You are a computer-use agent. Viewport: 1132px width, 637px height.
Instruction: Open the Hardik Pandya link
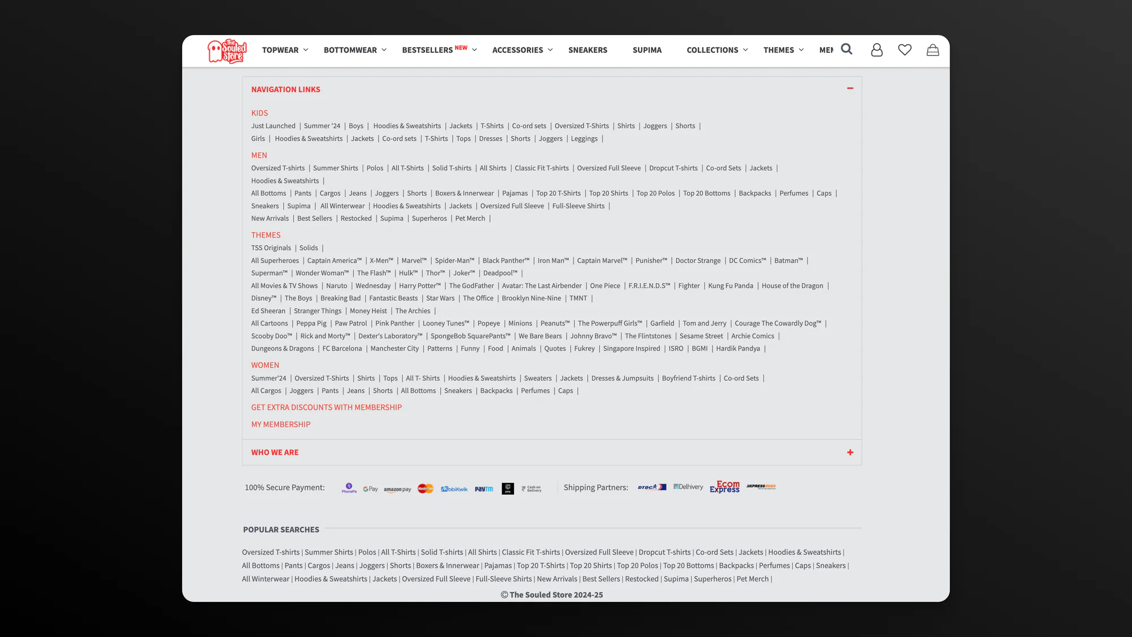point(738,348)
